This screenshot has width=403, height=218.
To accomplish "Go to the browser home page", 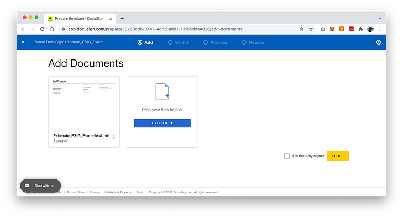I will 51,29.
